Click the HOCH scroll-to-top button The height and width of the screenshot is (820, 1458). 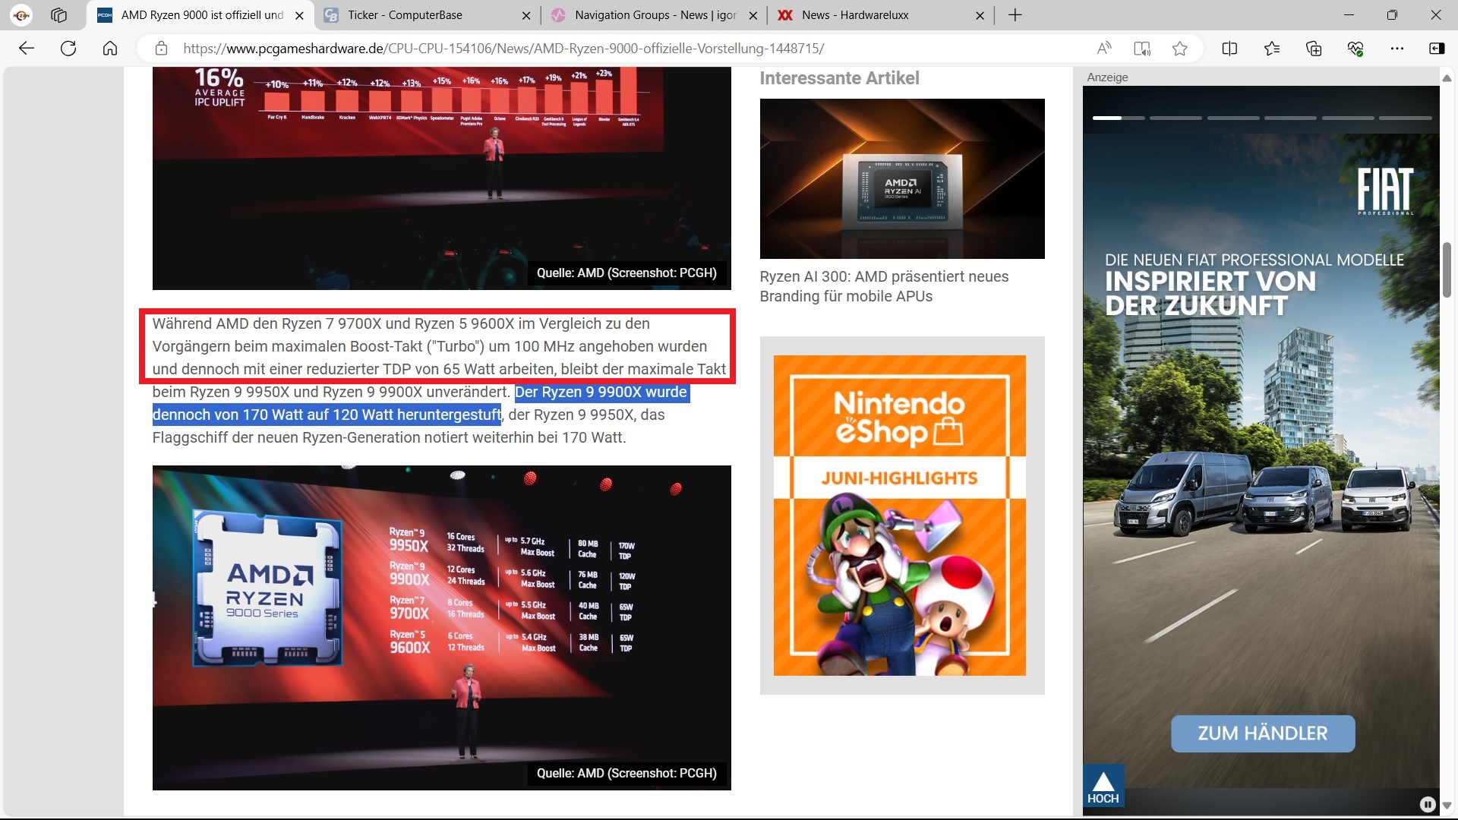pos(1103,786)
